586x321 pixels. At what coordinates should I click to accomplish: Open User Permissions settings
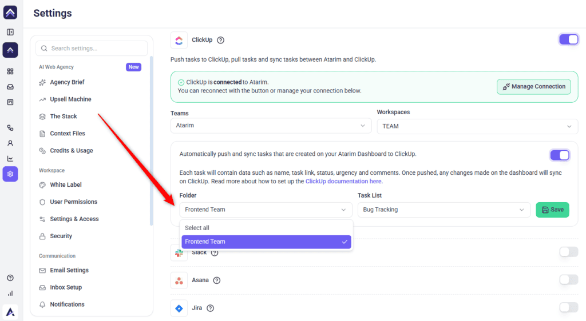coord(74,202)
